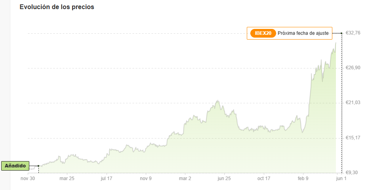Click the €21,03 price label
This screenshot has width=368, height=190.
pyautogui.click(x=353, y=103)
